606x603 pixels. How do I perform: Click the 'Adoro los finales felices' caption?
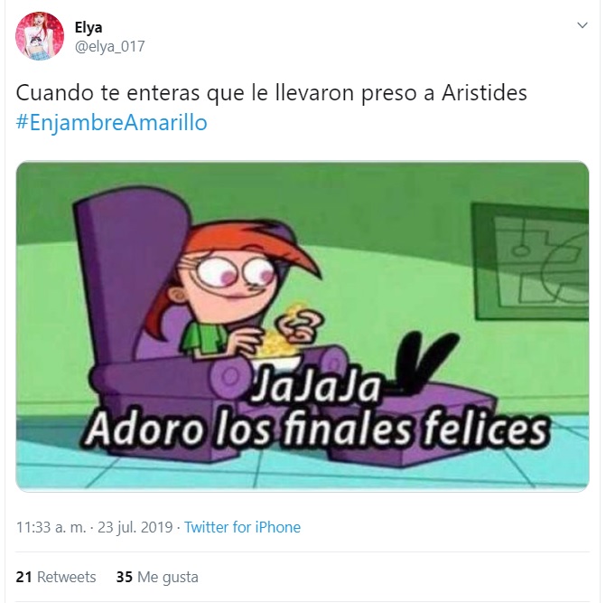click(x=316, y=429)
